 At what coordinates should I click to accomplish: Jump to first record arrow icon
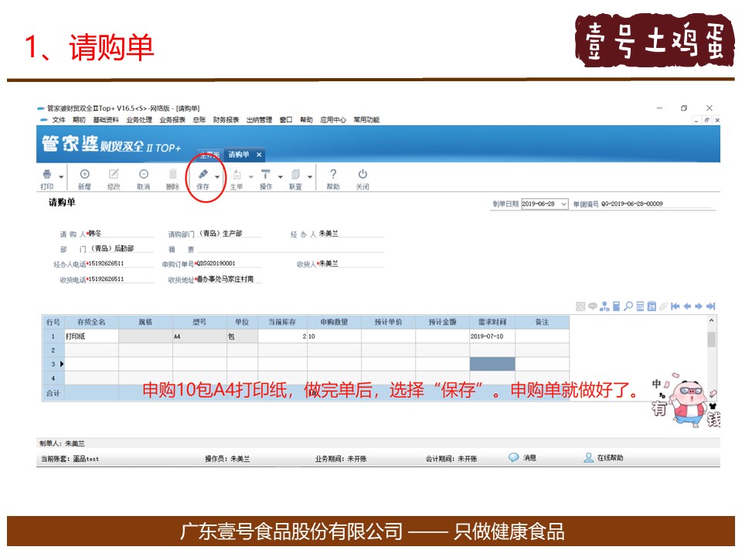[675, 306]
